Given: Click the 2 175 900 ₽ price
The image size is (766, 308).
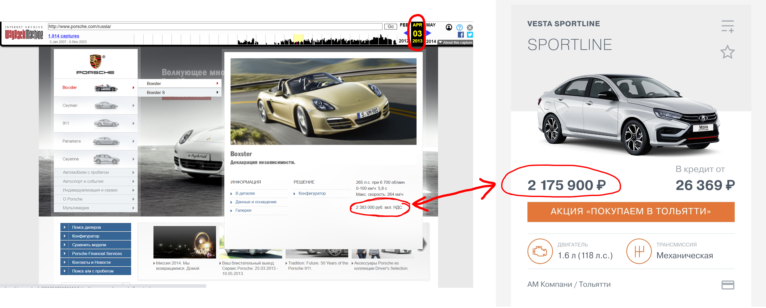Looking at the screenshot, I should coord(566,185).
